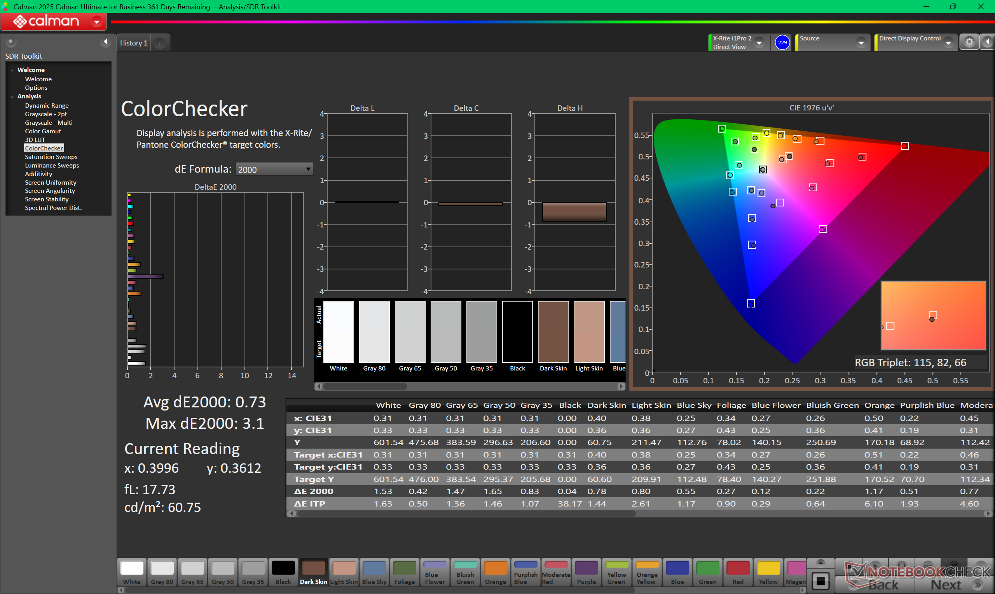The height and width of the screenshot is (594, 995).
Task: Open the Direct Display Control dropdown
Action: (x=948, y=42)
